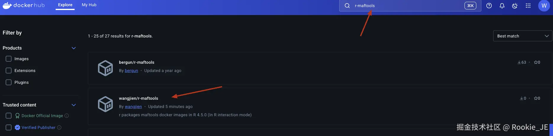Click the Docker Hub whale logo

click(7, 5)
